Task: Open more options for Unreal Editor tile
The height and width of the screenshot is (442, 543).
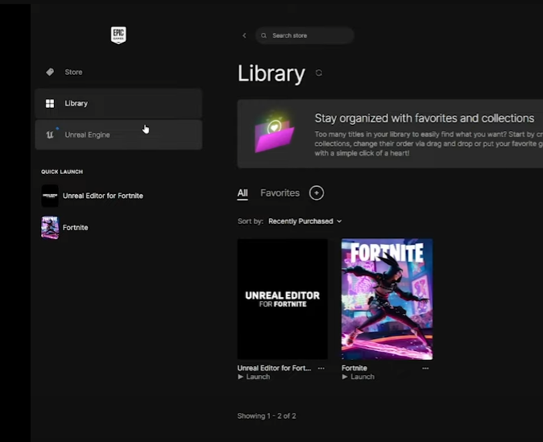Action: click(x=321, y=368)
